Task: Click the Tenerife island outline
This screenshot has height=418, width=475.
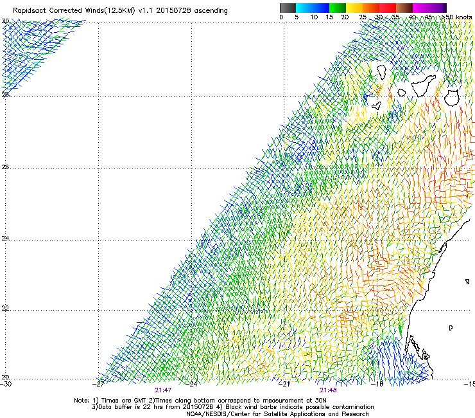Action: [424, 86]
